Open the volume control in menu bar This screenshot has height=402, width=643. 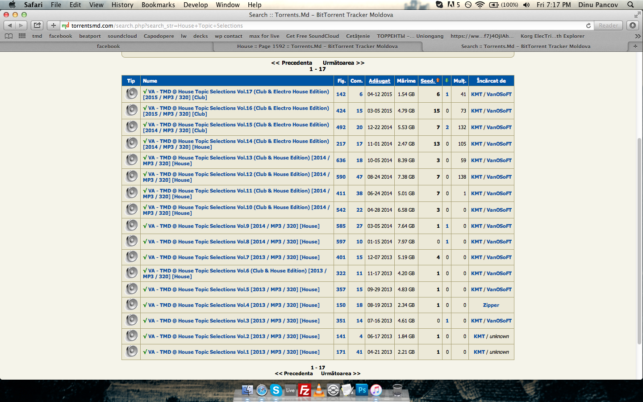526,4
